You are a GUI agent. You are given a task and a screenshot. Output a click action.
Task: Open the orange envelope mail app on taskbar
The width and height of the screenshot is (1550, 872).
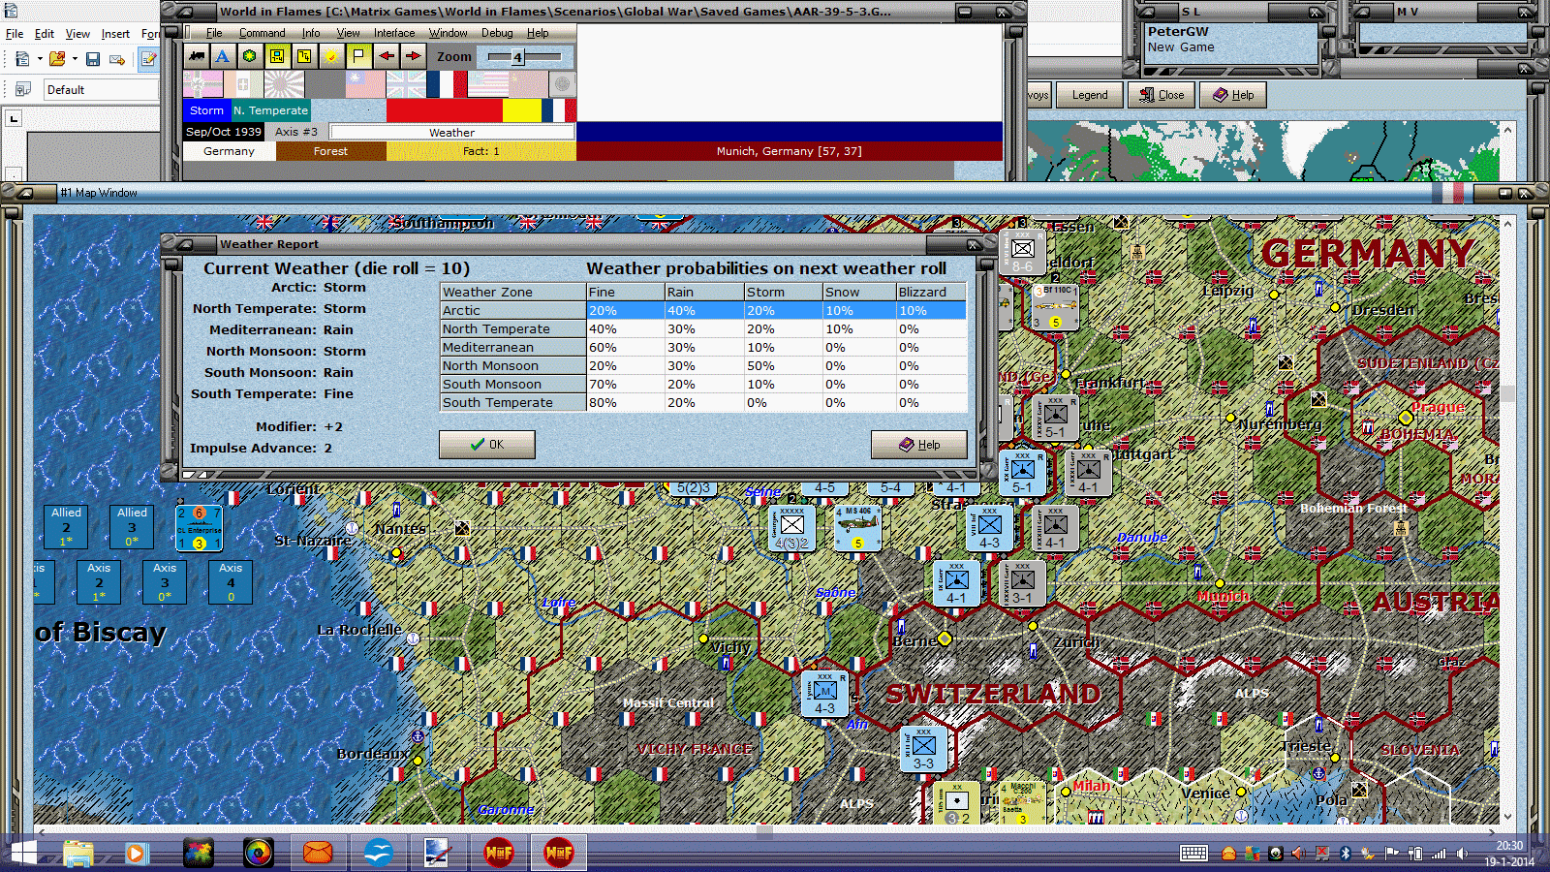318,854
